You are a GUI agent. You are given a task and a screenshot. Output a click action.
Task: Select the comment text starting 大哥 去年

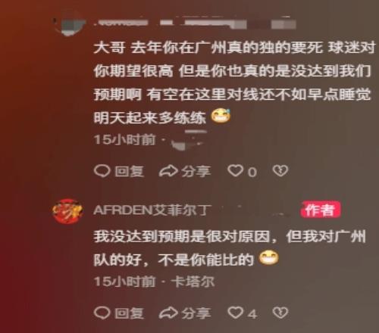234,82
